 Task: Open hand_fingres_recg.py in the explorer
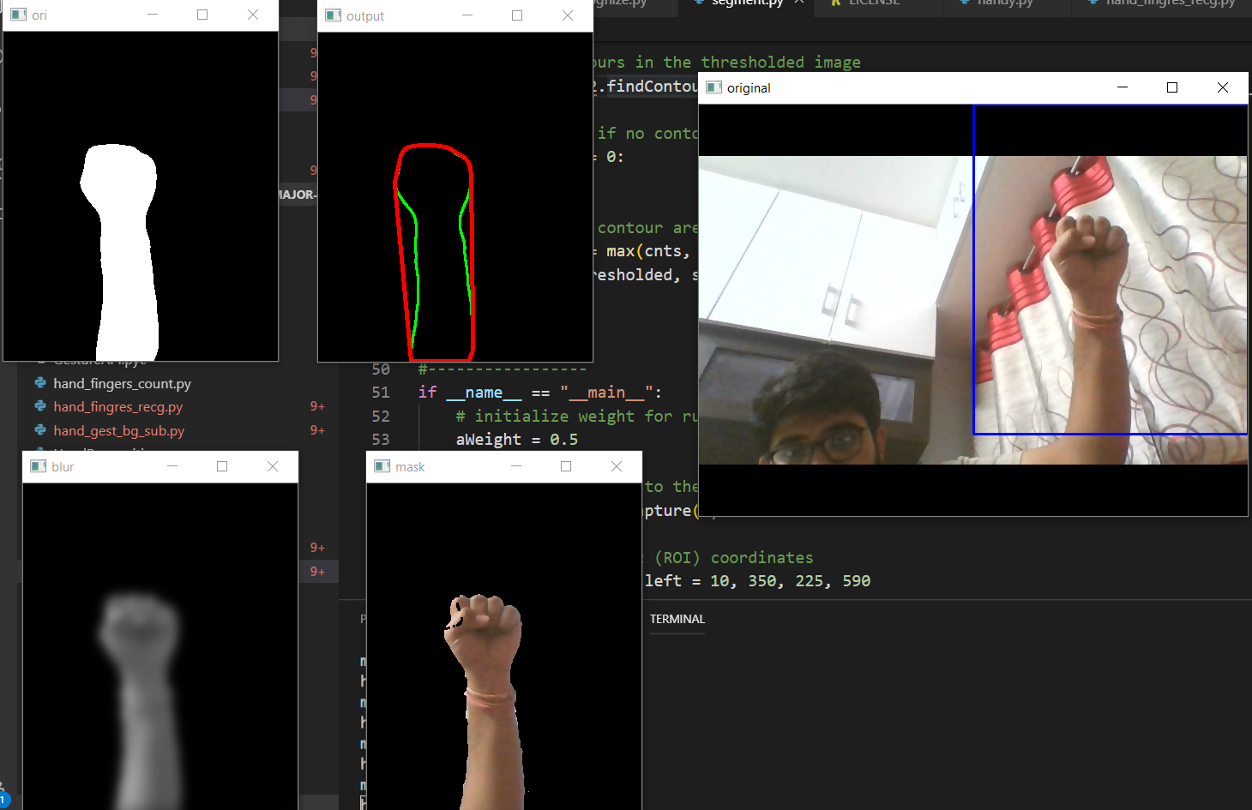pyautogui.click(x=117, y=406)
